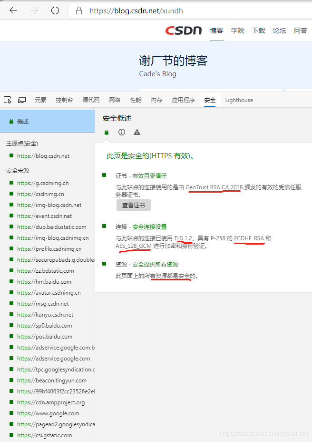Select origin https://csi.gstatic.com
The width and height of the screenshot is (312, 442).
tap(44, 435)
